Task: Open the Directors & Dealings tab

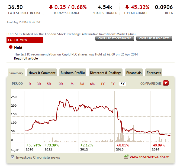Action: 105,73
